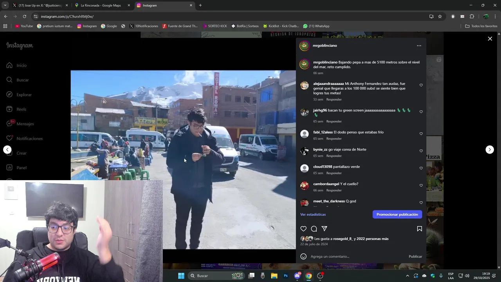Image resolution: width=501 pixels, height=282 pixels.
Task: Open Mensajes in the Instagram sidebar
Action: [x=20, y=124]
